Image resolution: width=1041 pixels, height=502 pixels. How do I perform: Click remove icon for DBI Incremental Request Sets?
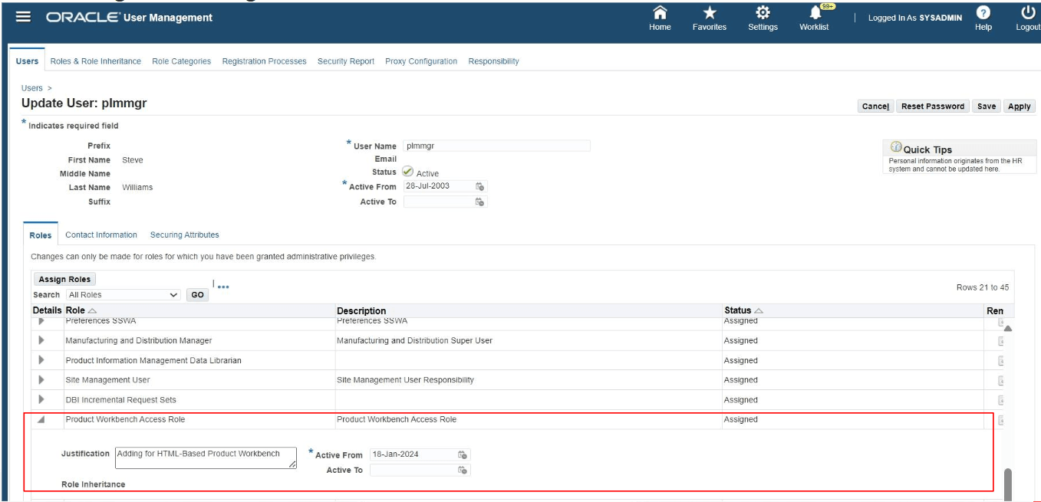1001,400
